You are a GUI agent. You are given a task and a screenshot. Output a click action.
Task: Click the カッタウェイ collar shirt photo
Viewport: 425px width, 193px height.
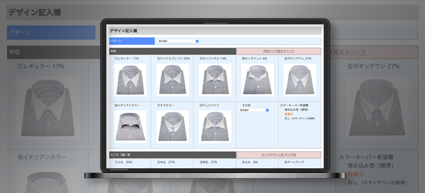pos(257,80)
